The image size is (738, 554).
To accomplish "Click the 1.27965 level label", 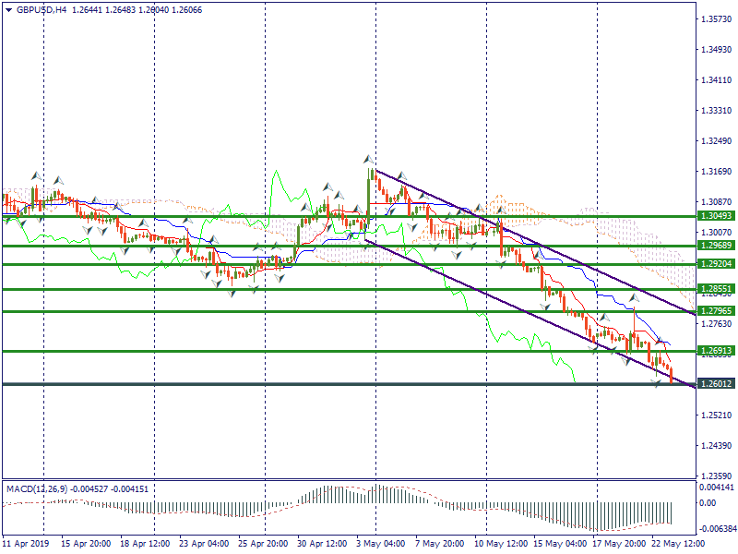I will click(x=716, y=311).
